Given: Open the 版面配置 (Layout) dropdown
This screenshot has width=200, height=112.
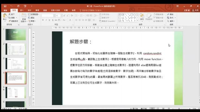Looking at the screenshot, I should coord(33,14).
